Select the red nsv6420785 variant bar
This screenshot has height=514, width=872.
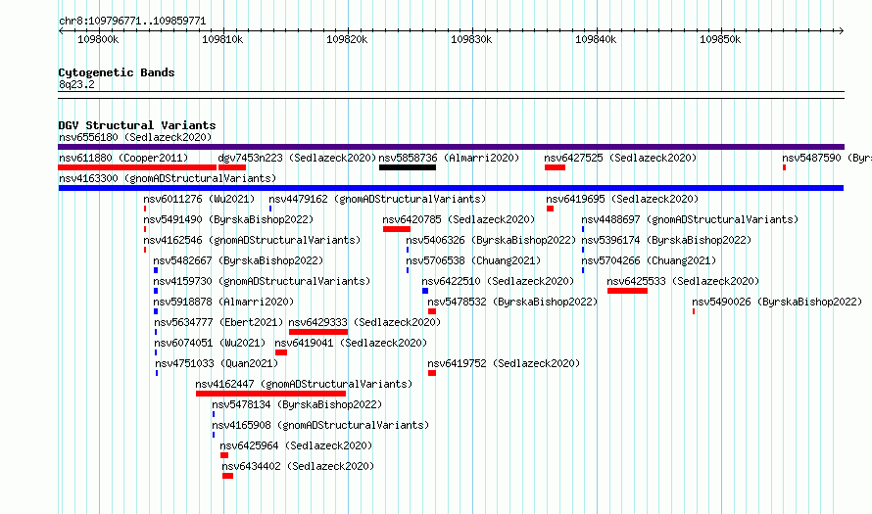click(x=397, y=229)
